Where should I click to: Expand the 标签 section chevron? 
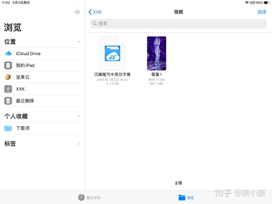(x=79, y=144)
